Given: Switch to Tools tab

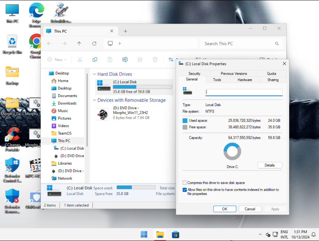Looking at the screenshot, I should coord(217,80).
